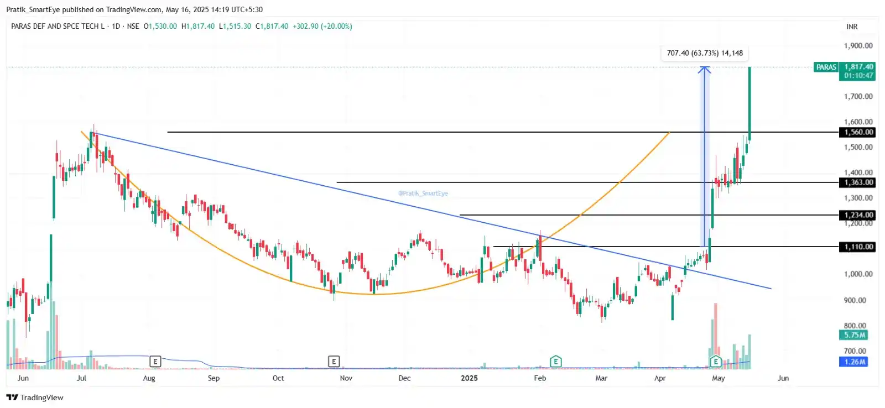
Task: Click the 800.00 price axis label
Action: 855,326
